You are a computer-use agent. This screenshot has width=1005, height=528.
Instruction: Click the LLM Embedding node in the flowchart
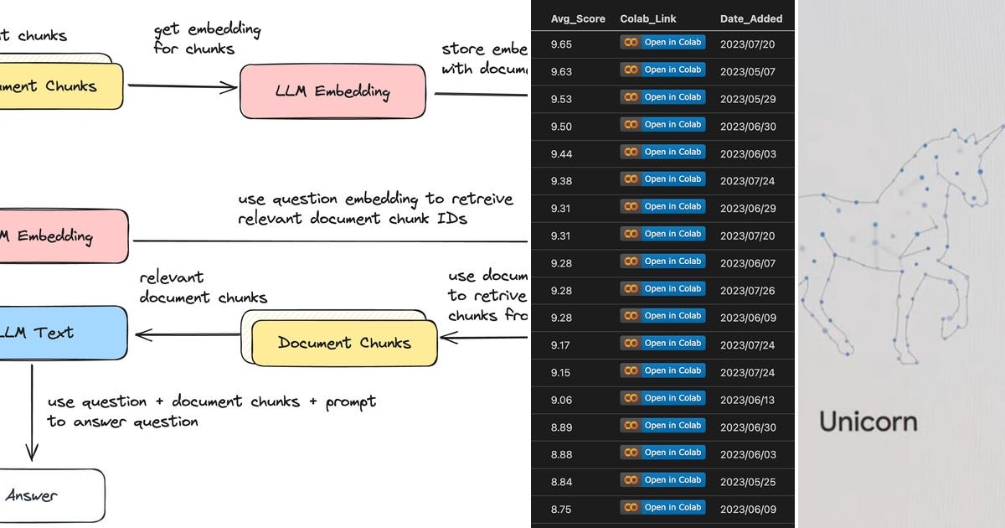click(x=332, y=92)
